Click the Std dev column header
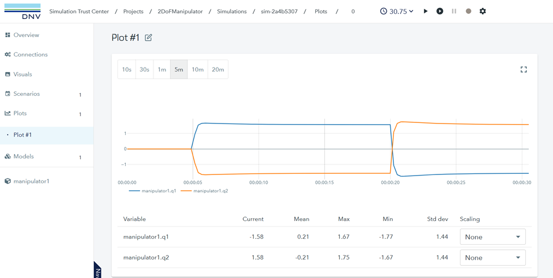Viewport: 553px width, 278px height. (437, 219)
